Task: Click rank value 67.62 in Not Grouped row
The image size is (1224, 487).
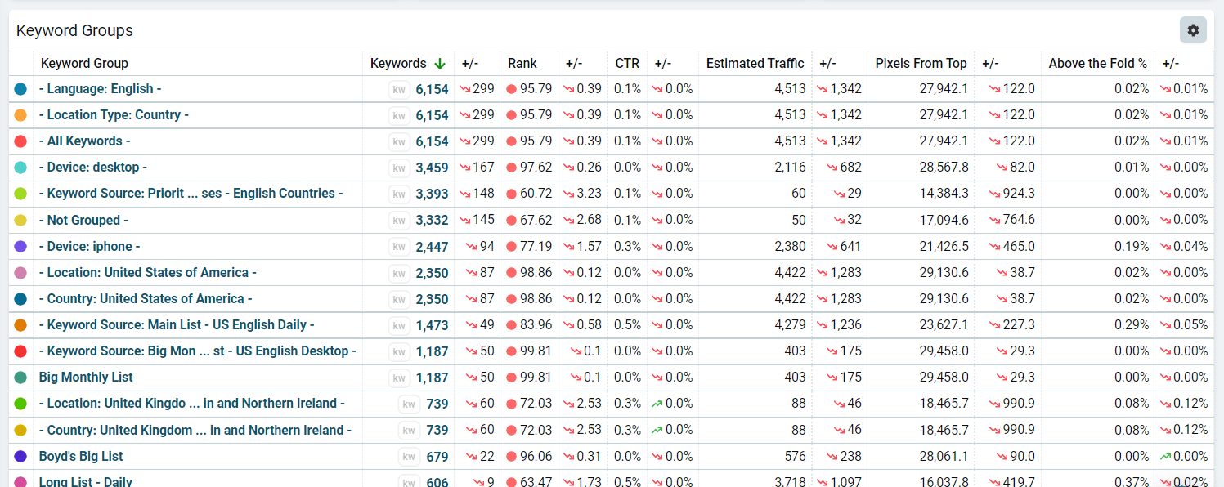Action: [x=536, y=220]
